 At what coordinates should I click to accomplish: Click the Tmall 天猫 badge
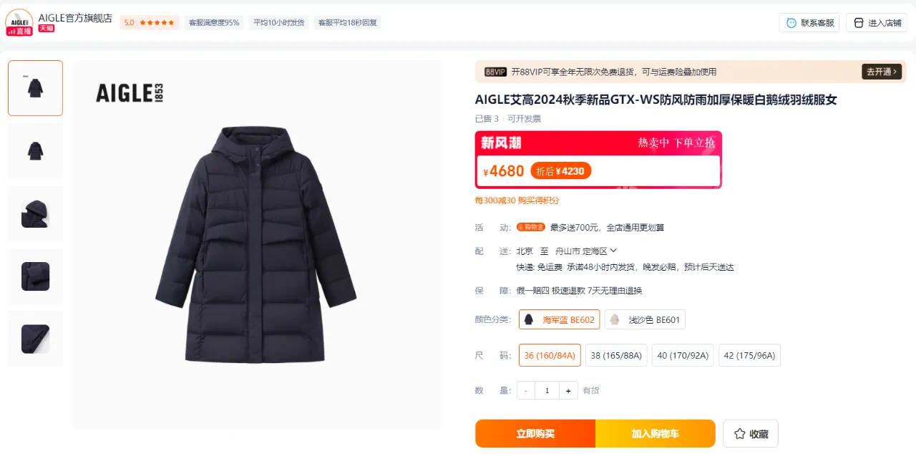click(47, 29)
